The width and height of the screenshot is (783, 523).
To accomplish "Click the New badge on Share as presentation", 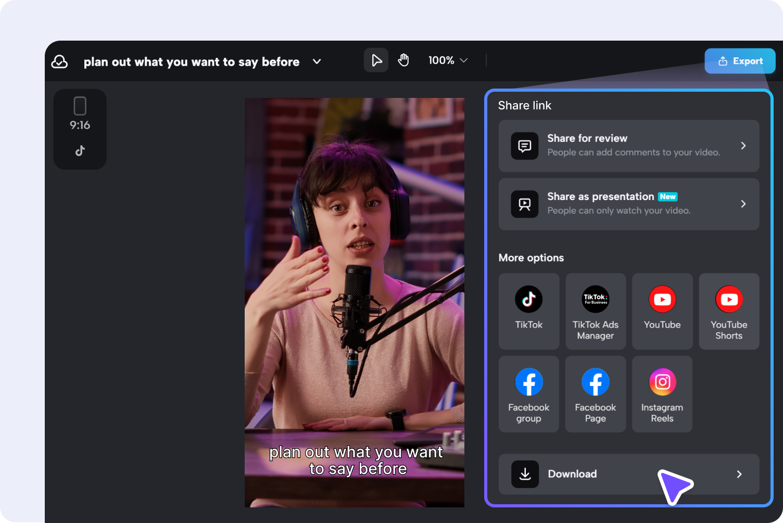I will click(x=668, y=197).
